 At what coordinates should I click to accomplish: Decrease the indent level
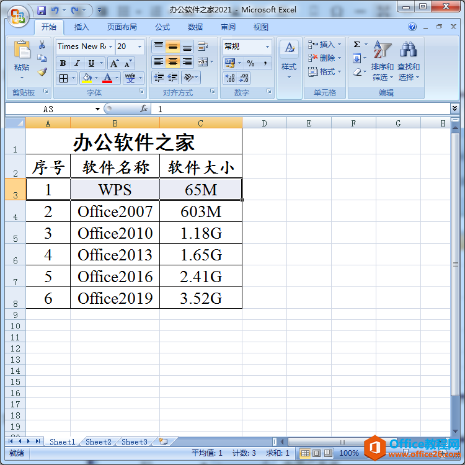159,77
